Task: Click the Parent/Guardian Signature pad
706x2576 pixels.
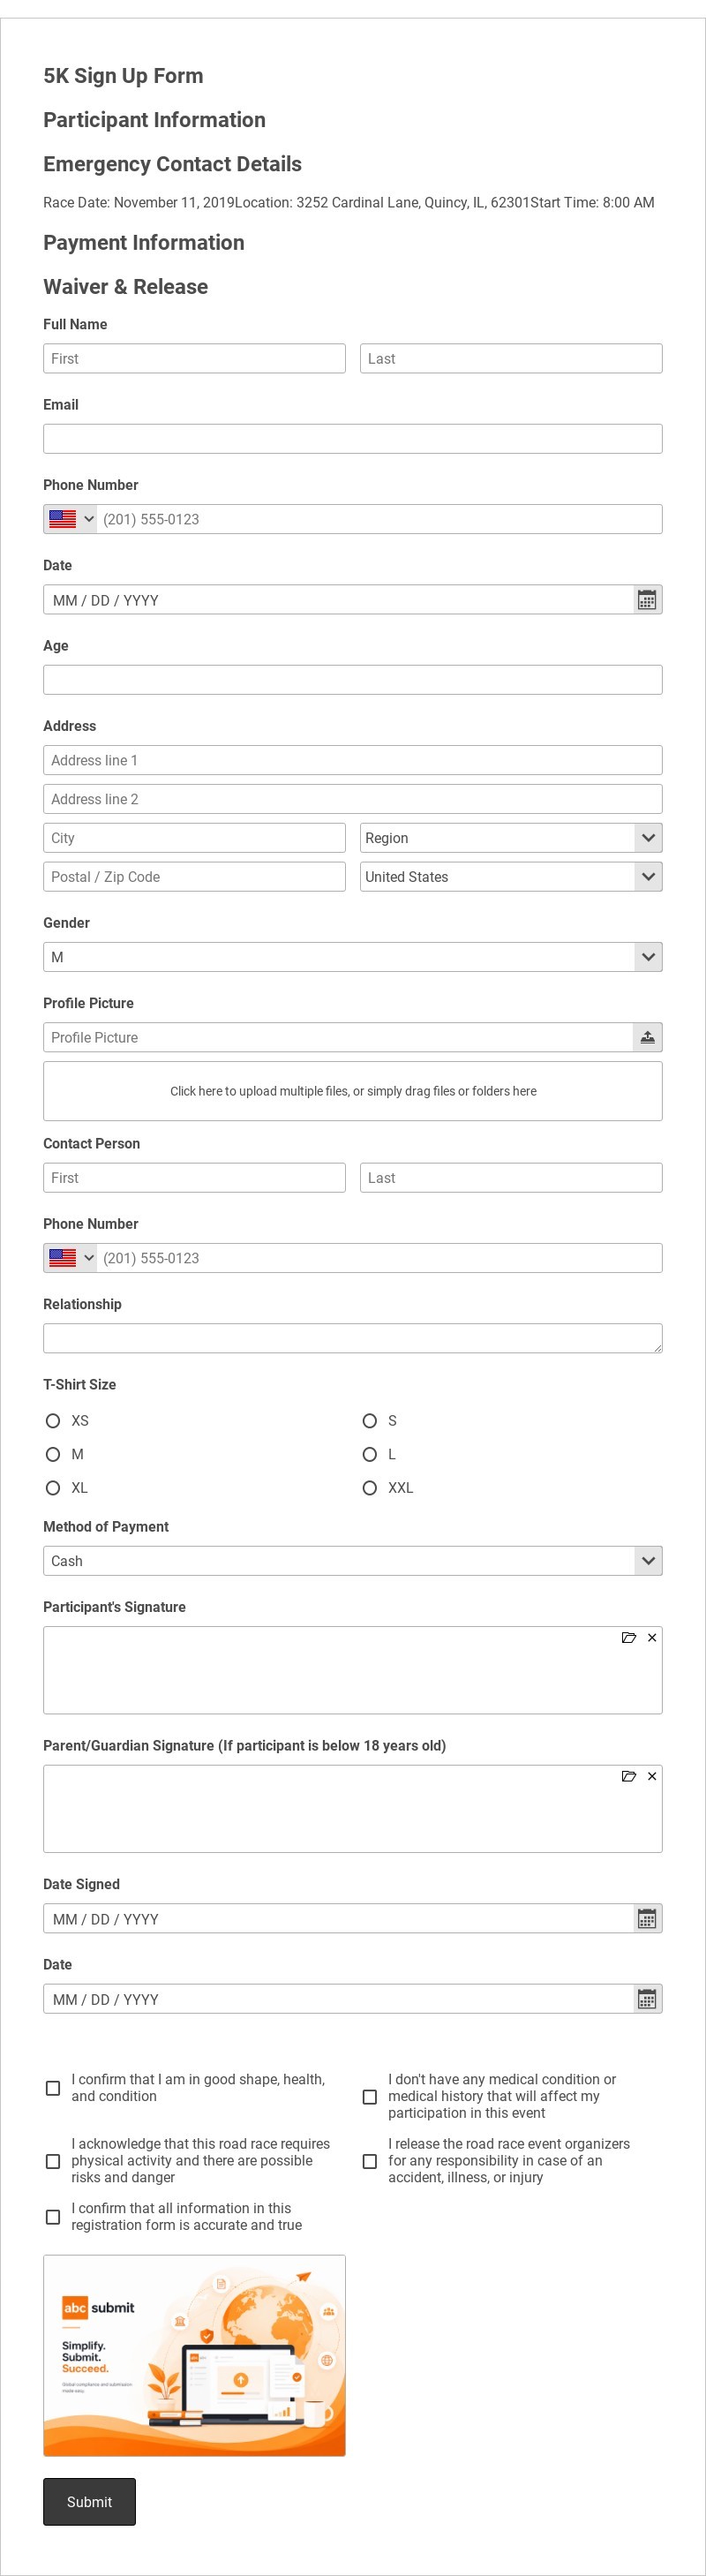Action: click(353, 1809)
